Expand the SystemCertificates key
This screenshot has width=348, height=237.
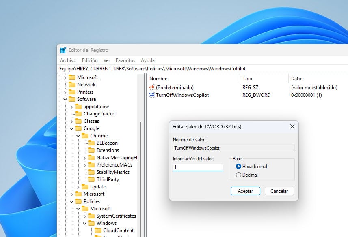pyautogui.click(x=84, y=216)
